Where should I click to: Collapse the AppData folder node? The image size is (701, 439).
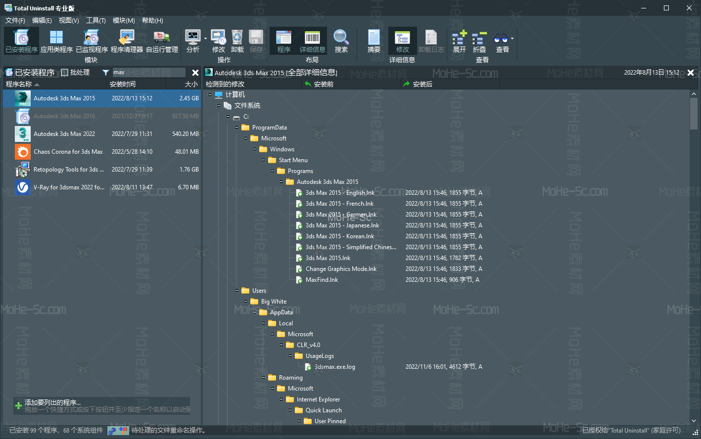tap(255, 312)
